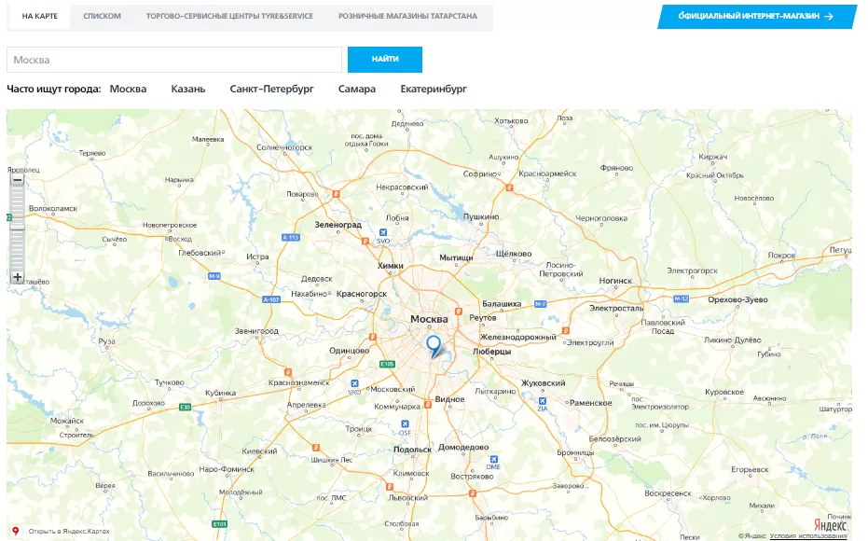Choose «Казань» from frequently searched cities
Image resolution: width=868 pixels, height=541 pixels.
click(x=187, y=90)
